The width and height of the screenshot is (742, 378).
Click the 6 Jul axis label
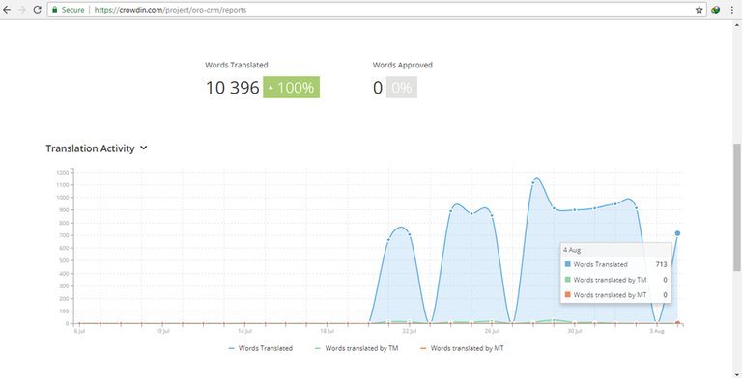coord(79,331)
